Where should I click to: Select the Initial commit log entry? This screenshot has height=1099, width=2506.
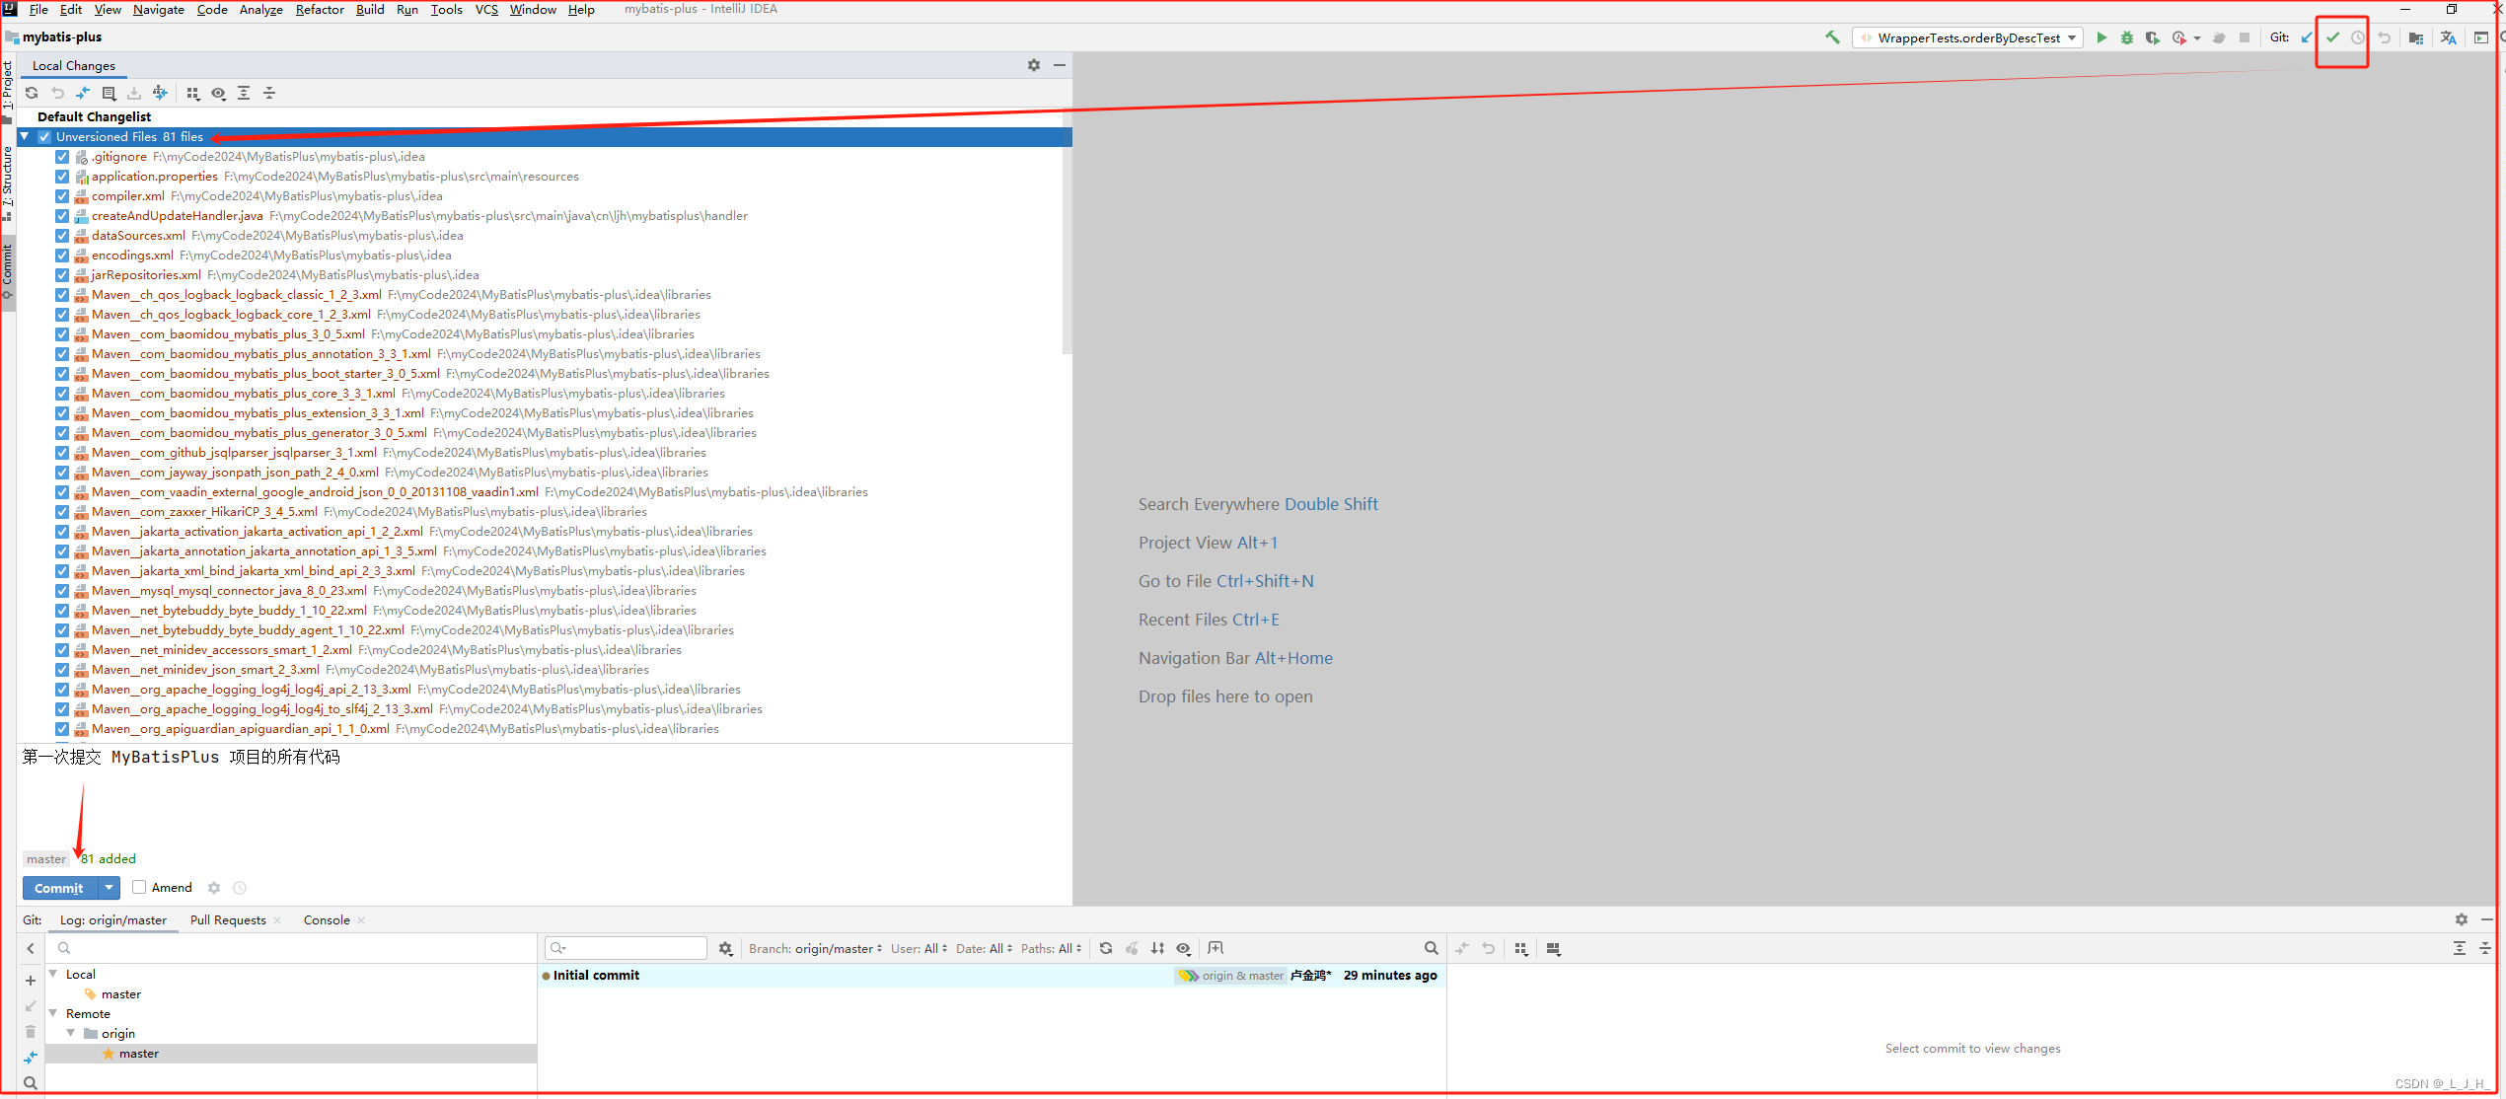(992, 975)
